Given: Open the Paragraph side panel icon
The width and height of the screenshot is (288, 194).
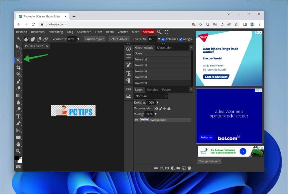Looking at the screenshot, I should tap(129, 81).
